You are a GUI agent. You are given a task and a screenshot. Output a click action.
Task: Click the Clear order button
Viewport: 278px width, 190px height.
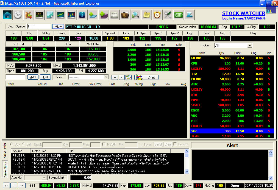(168, 144)
